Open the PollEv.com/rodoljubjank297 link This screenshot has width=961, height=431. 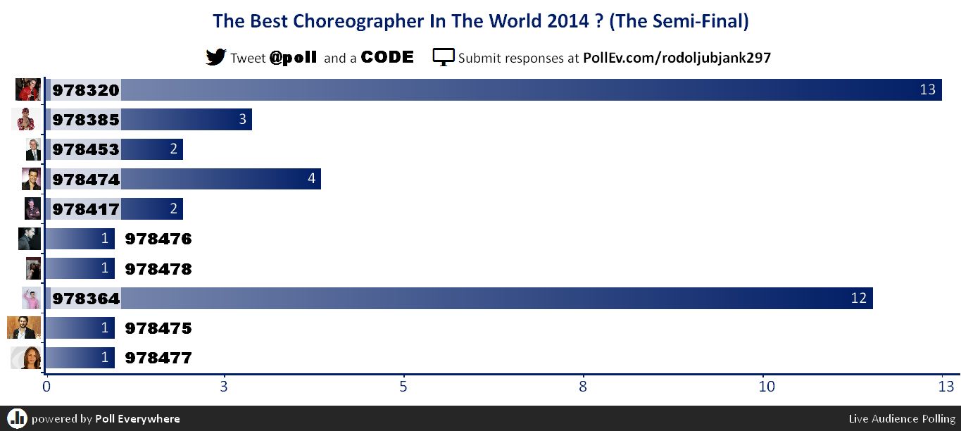(x=677, y=58)
